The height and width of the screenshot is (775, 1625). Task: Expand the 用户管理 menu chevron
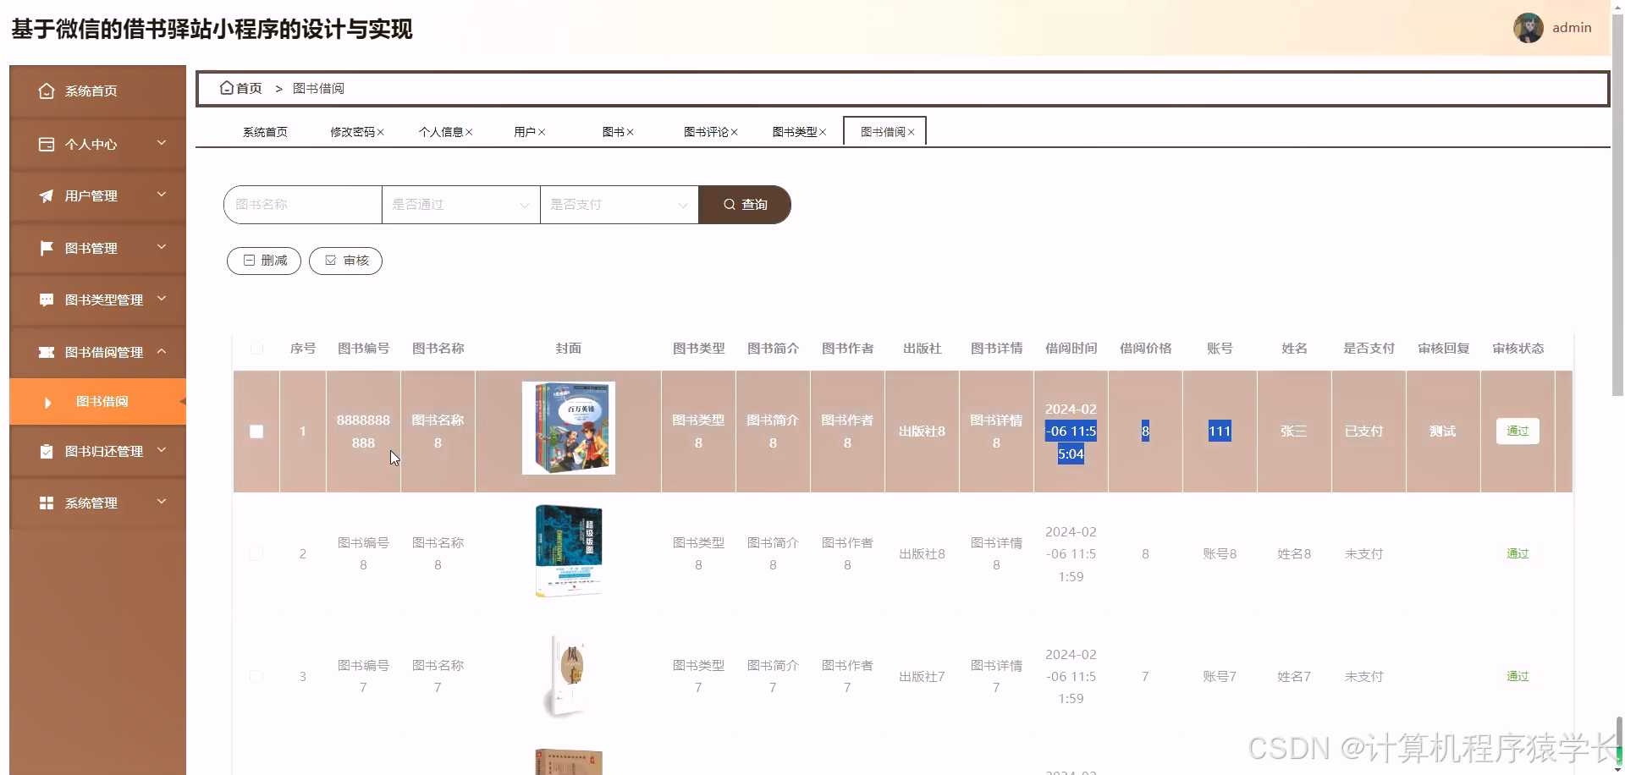pos(162,195)
